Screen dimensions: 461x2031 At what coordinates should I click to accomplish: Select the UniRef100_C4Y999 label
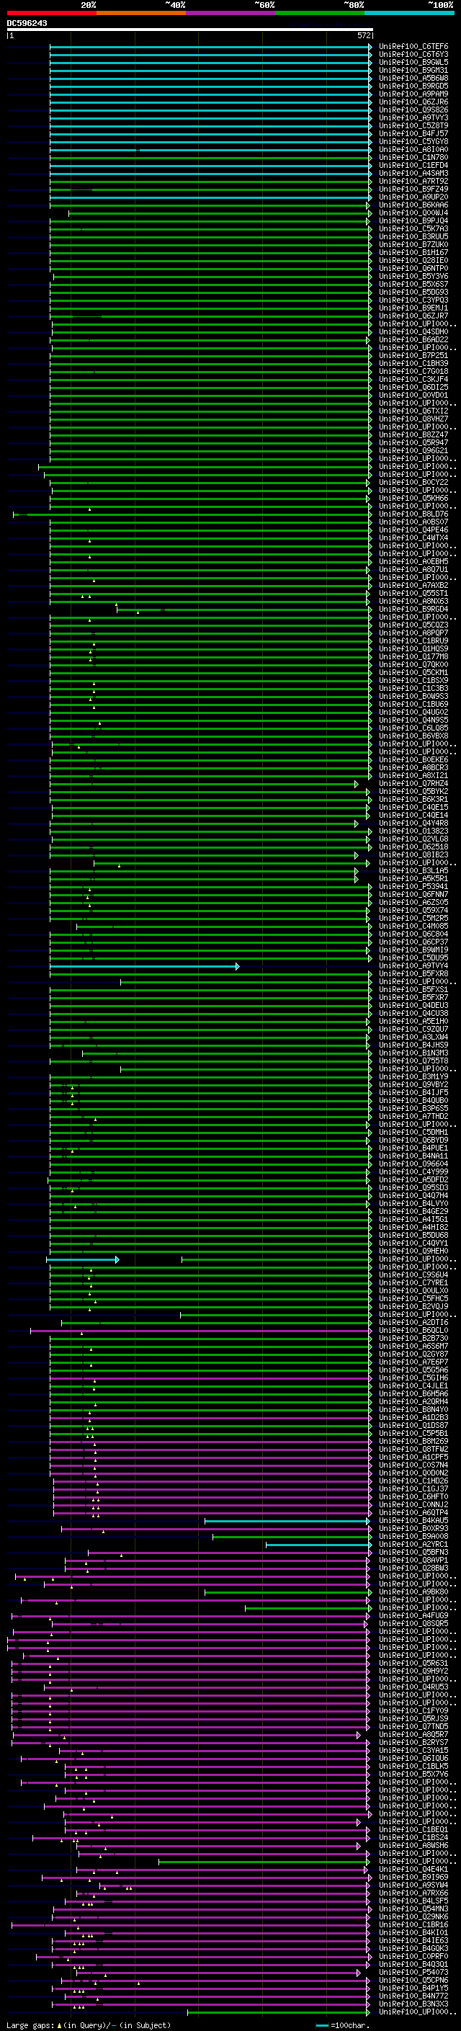(413, 1171)
